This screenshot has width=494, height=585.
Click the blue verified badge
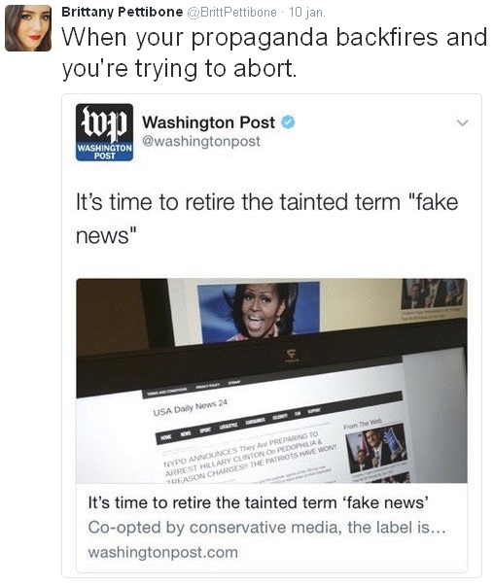(288, 122)
